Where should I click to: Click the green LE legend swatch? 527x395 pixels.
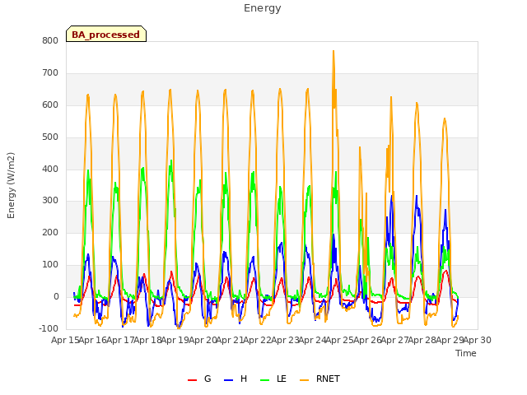pyautogui.click(x=265, y=380)
